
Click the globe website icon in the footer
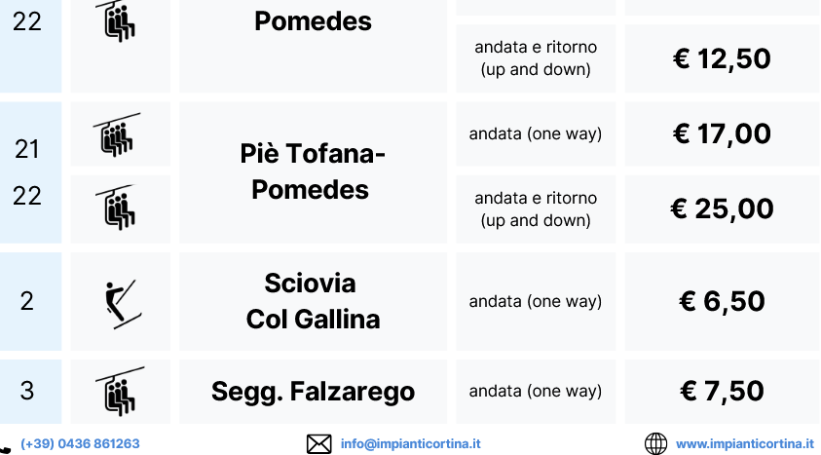(656, 443)
